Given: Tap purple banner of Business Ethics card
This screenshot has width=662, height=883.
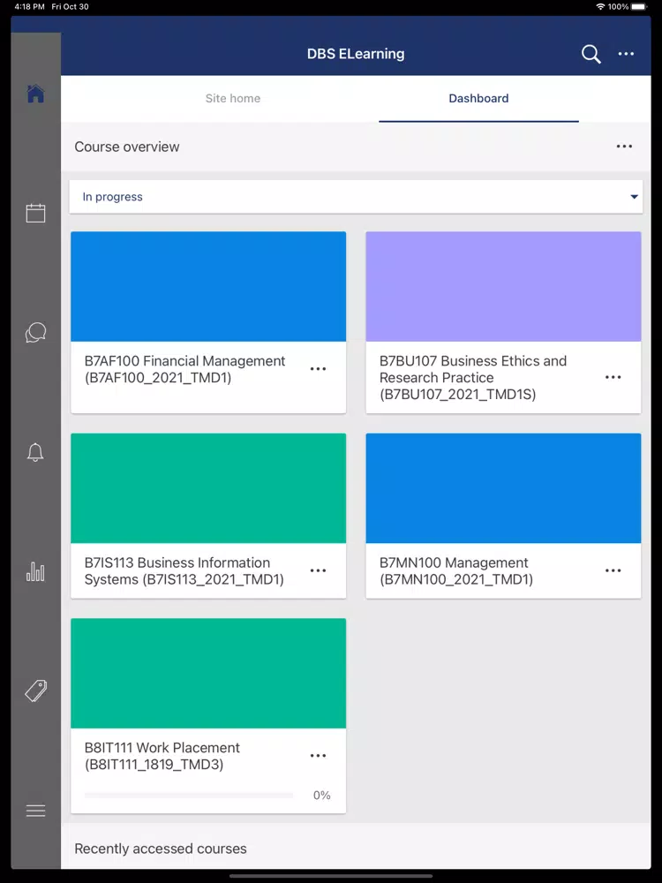Looking at the screenshot, I should point(503,286).
